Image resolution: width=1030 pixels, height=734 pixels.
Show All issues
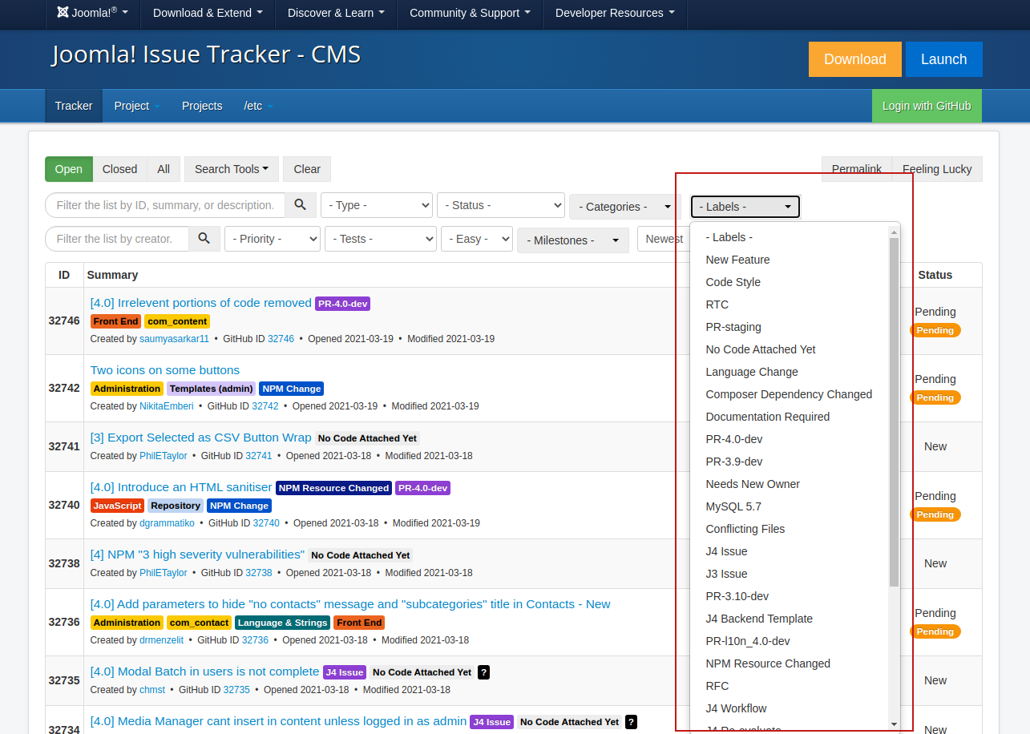(164, 169)
